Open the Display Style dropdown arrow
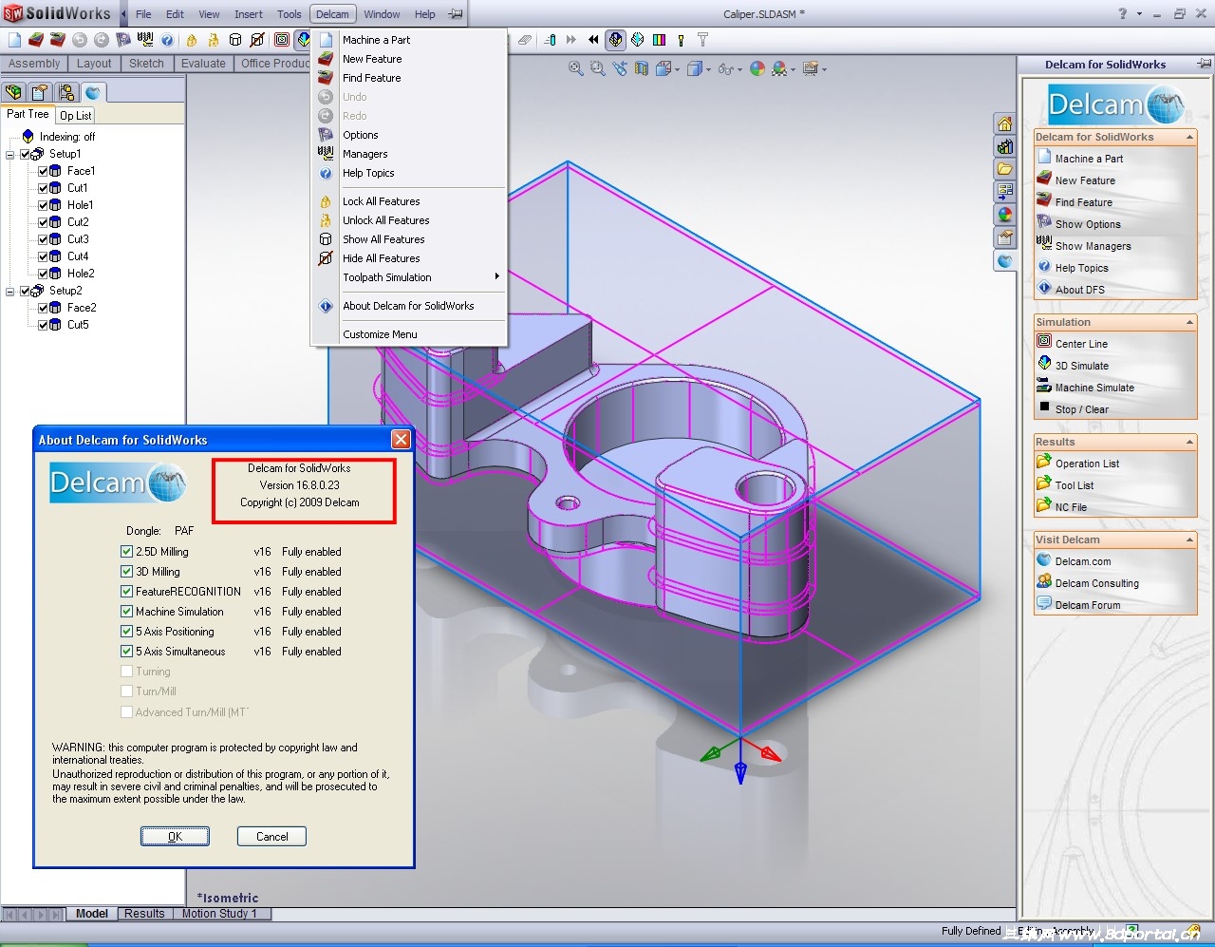 pyautogui.click(x=708, y=69)
